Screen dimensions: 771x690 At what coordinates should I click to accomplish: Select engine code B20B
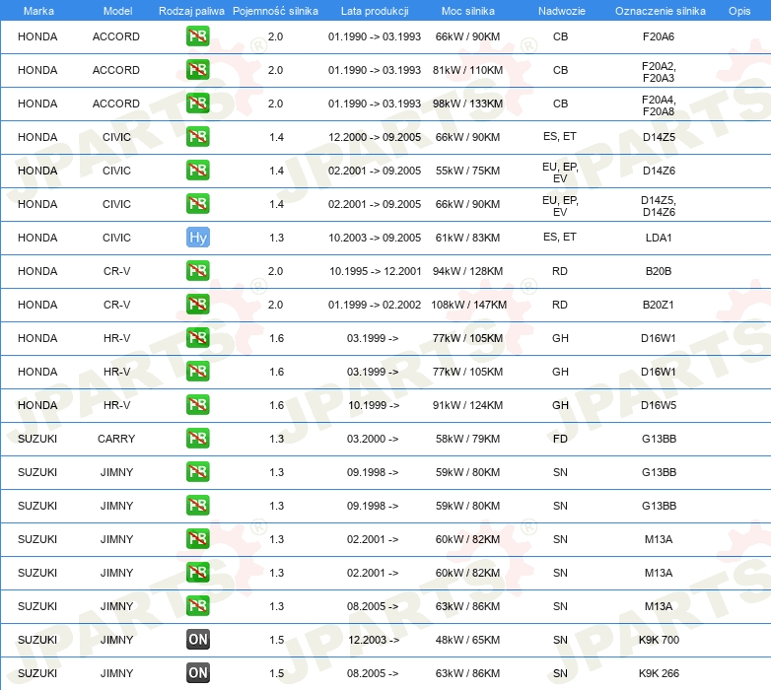pos(659,271)
